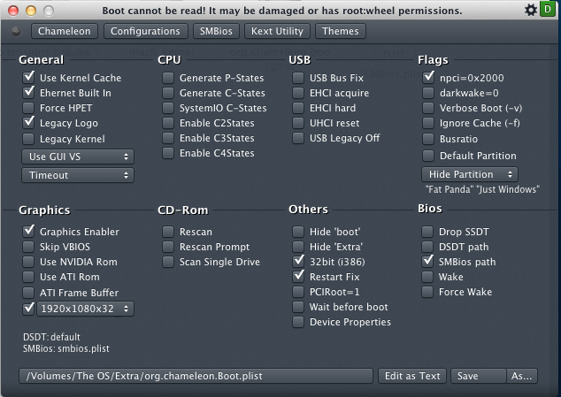The height and width of the screenshot is (397, 561).
Task: Check Use NVIDIA Rom
Action: (28, 262)
